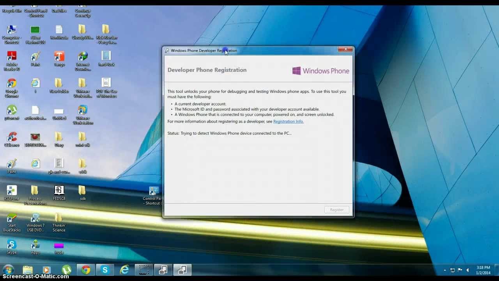
Task: Select the Thinkin' Science folder
Action: (x=59, y=223)
